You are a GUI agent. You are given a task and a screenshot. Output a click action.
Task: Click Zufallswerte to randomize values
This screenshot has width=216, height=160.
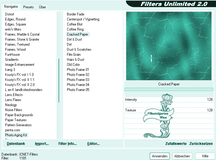tap(176, 144)
